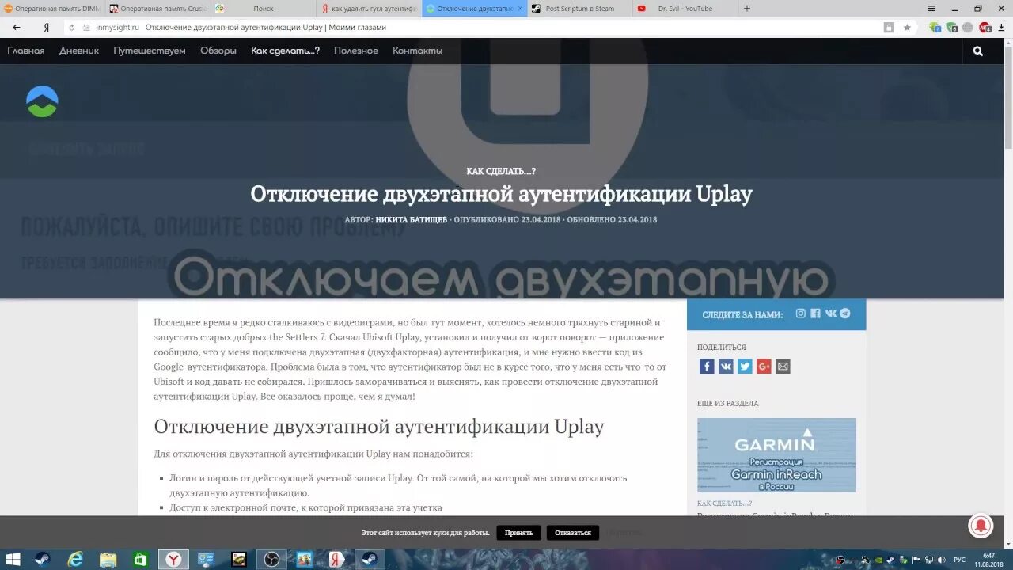
Task: Open the Как сделать...? menu item
Action: [286, 51]
